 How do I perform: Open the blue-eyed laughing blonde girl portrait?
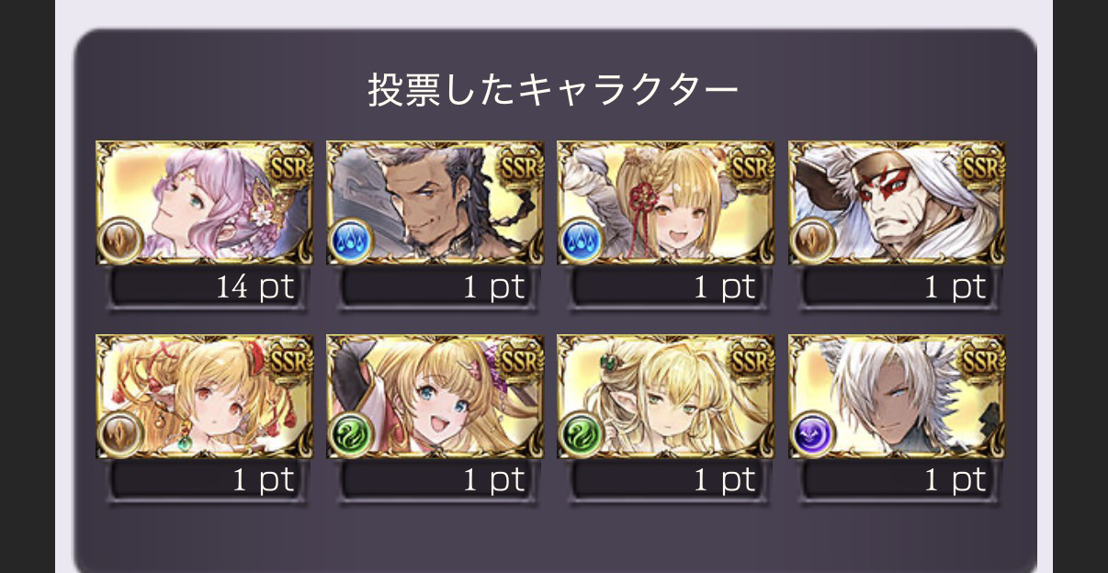click(435, 397)
